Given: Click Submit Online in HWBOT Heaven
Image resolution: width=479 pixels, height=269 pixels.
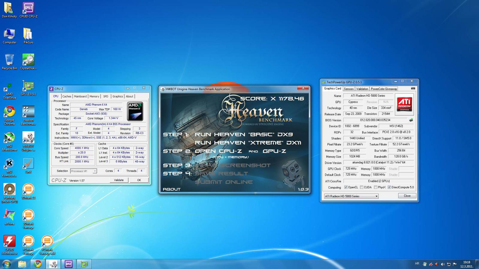Looking at the screenshot, I should coord(224,182).
